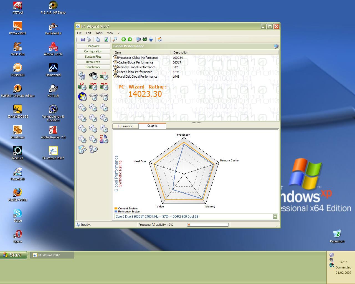This screenshot has width=355, height=284.
Task: Open the ? help menu
Action: (119, 33)
